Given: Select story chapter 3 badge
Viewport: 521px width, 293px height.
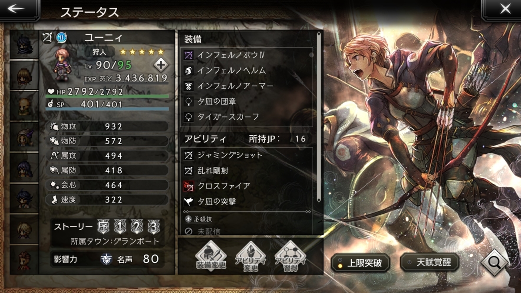Looking at the screenshot, I should click(x=153, y=227).
